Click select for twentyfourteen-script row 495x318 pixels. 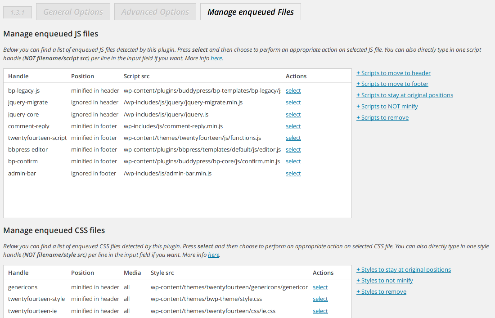[293, 138]
